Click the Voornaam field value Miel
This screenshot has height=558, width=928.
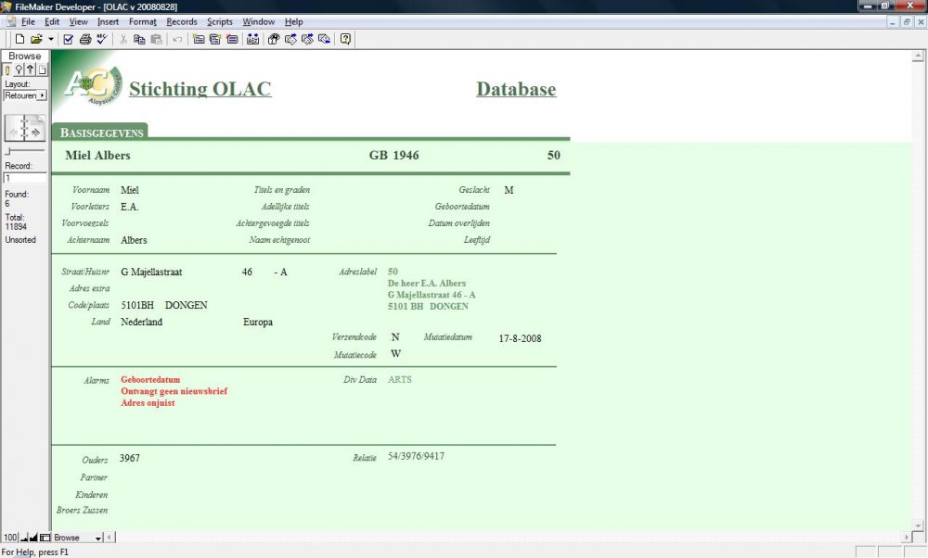click(x=130, y=190)
